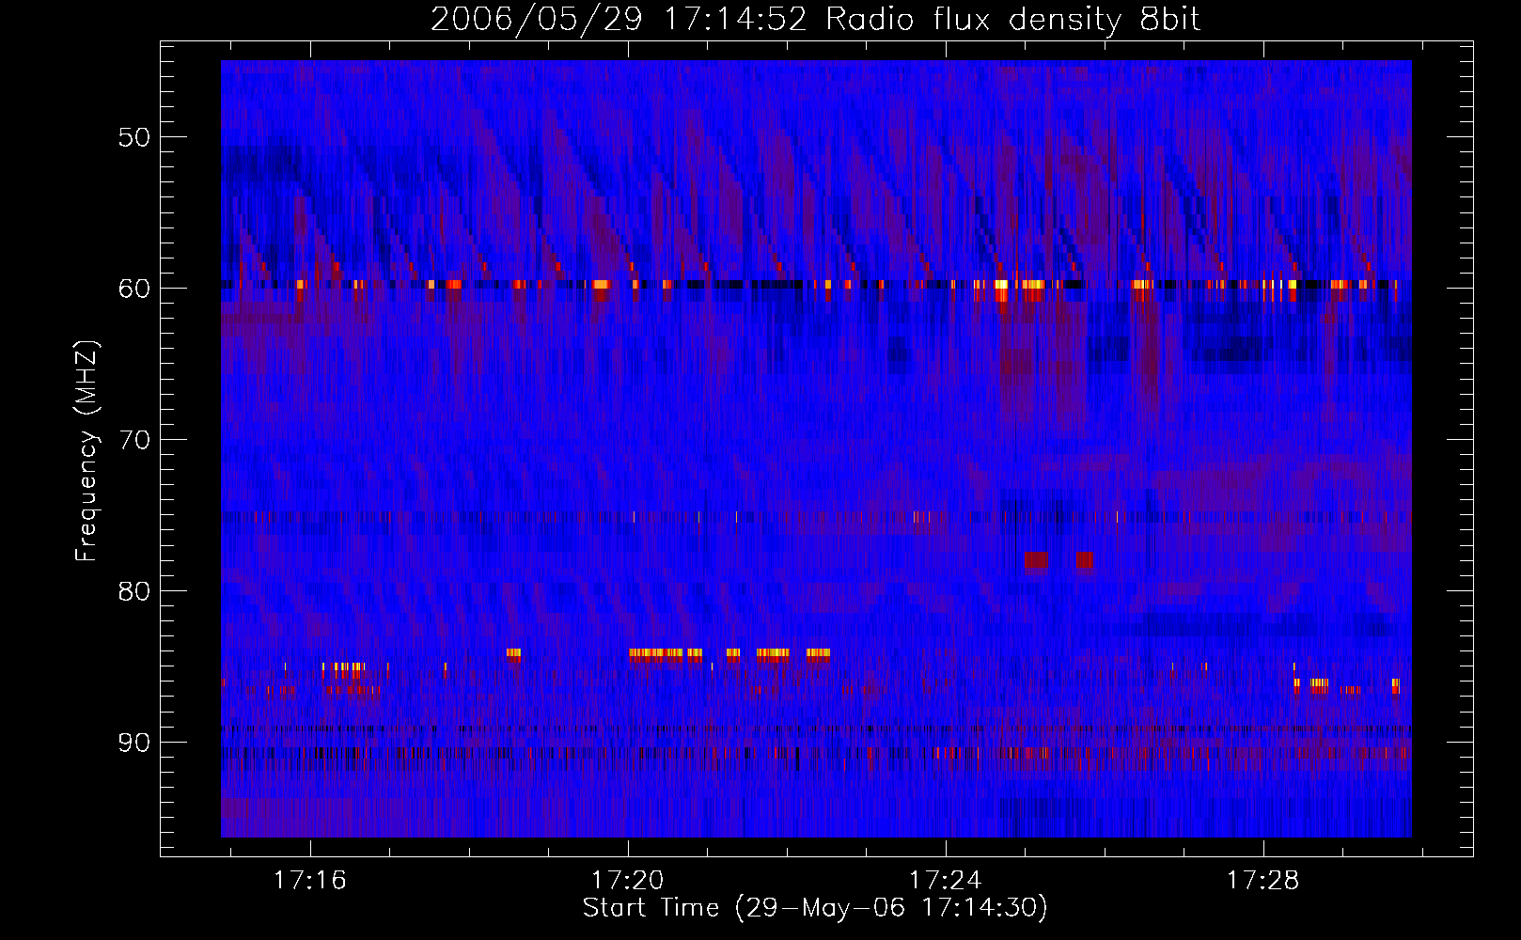The width and height of the screenshot is (1521, 940).
Task: Click the 'Frequency (MHZ)' axis label
Action: tap(86, 451)
